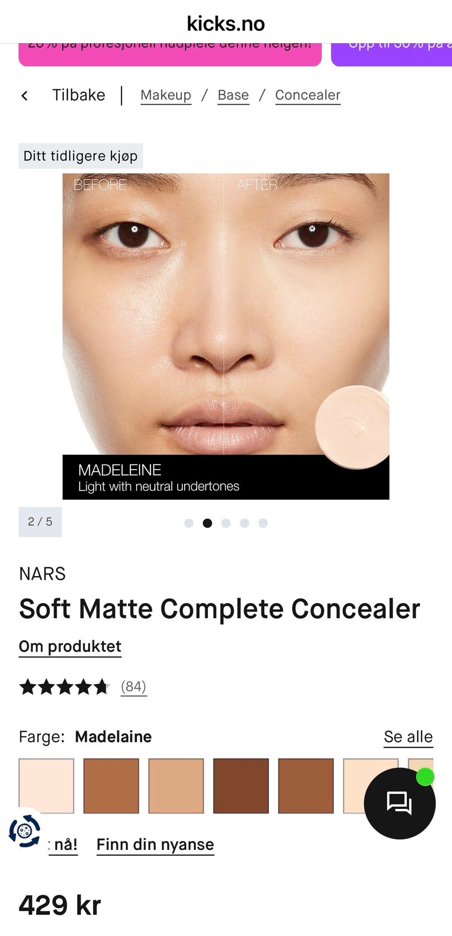Choose the darkest brown shade swatch
The height and width of the screenshot is (936, 452).
point(241,785)
